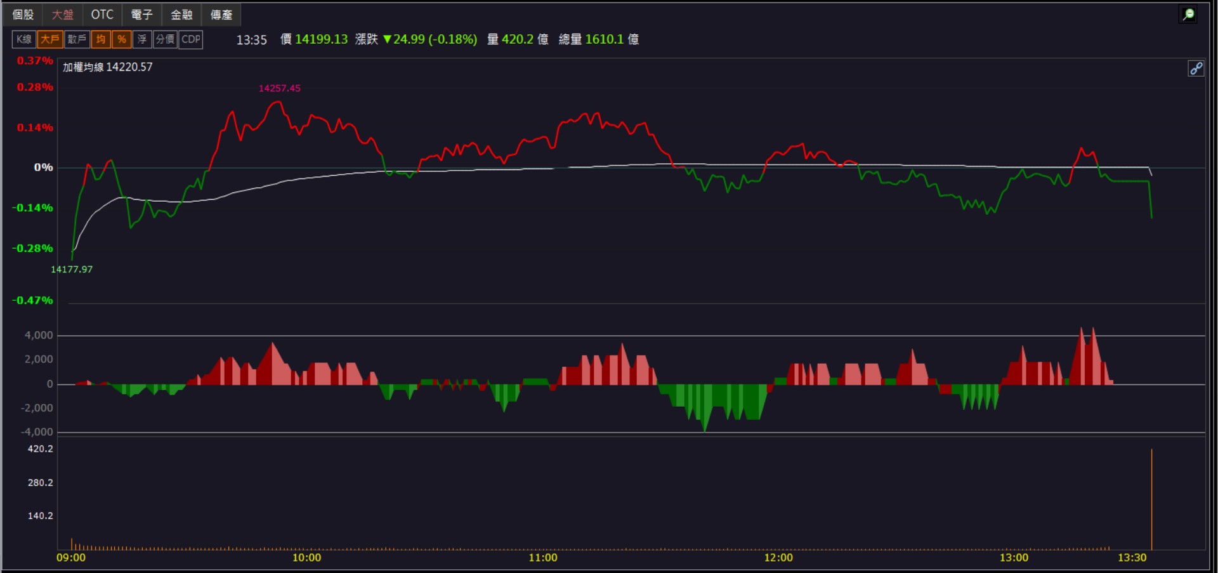Switch to the 個股 tab
This screenshot has width=1218, height=573.
(x=23, y=15)
